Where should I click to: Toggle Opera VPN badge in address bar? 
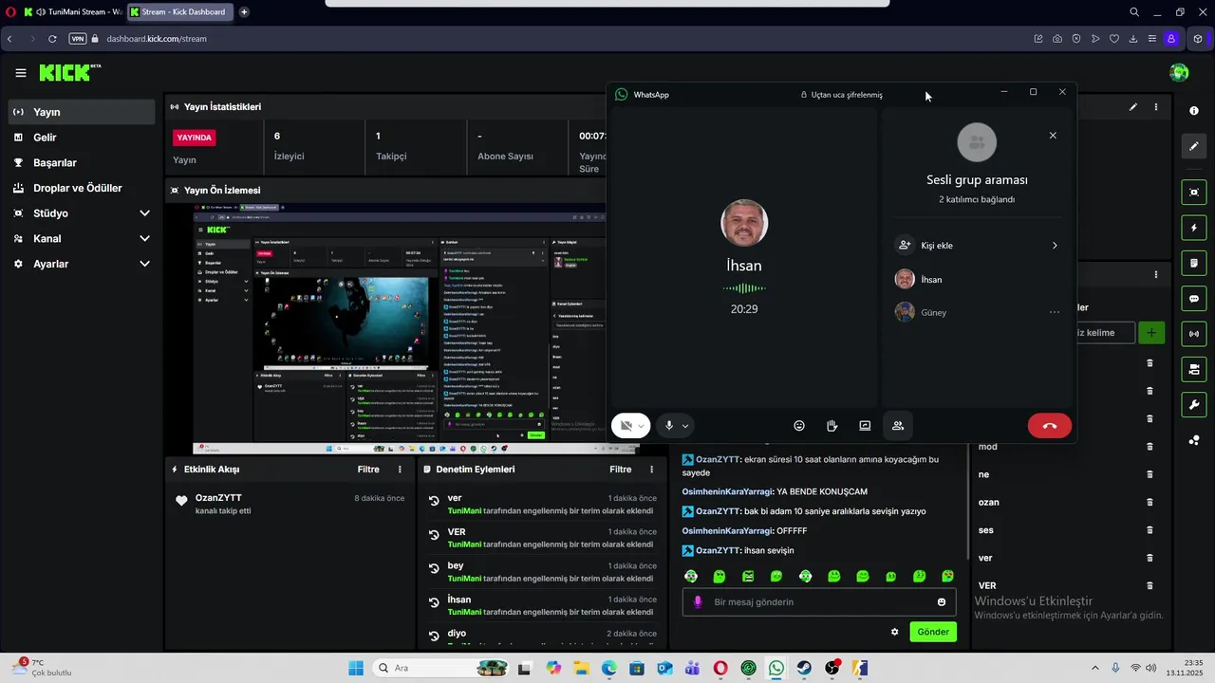[78, 39]
